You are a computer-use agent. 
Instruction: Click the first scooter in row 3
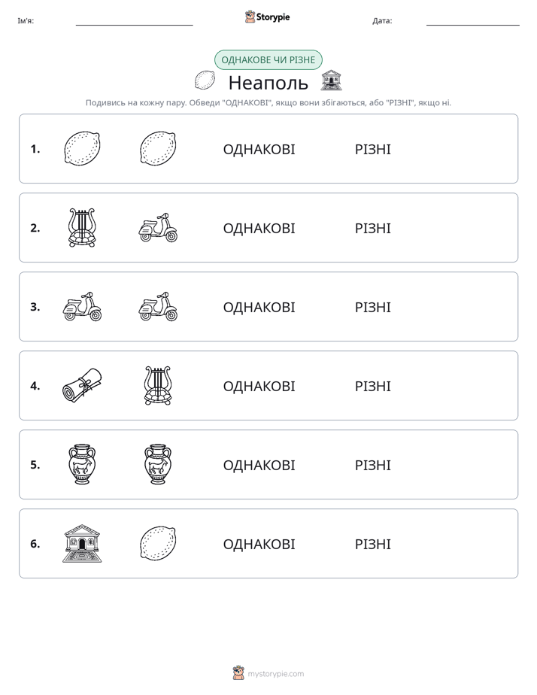click(x=82, y=306)
